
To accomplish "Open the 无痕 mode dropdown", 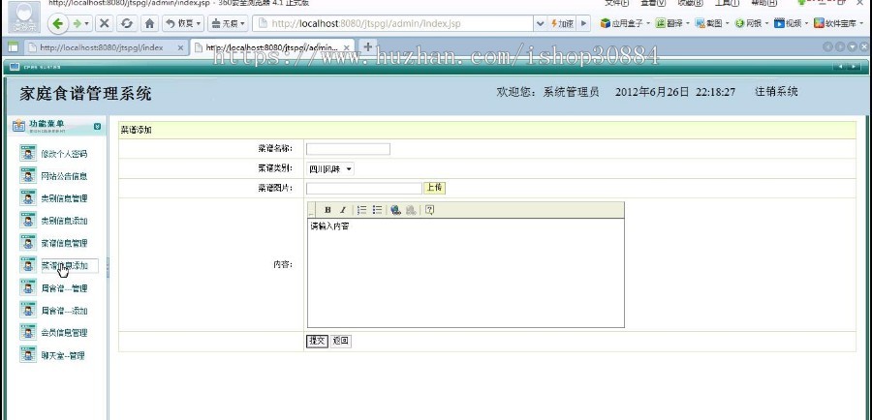I will (228, 23).
